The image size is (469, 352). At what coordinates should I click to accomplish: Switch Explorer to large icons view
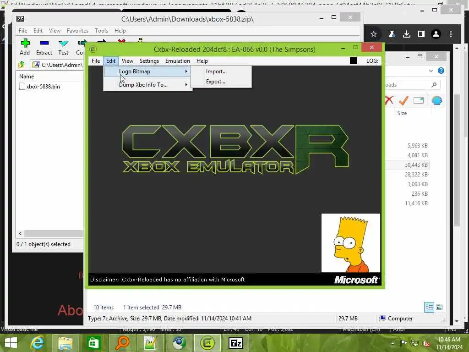coord(439,307)
